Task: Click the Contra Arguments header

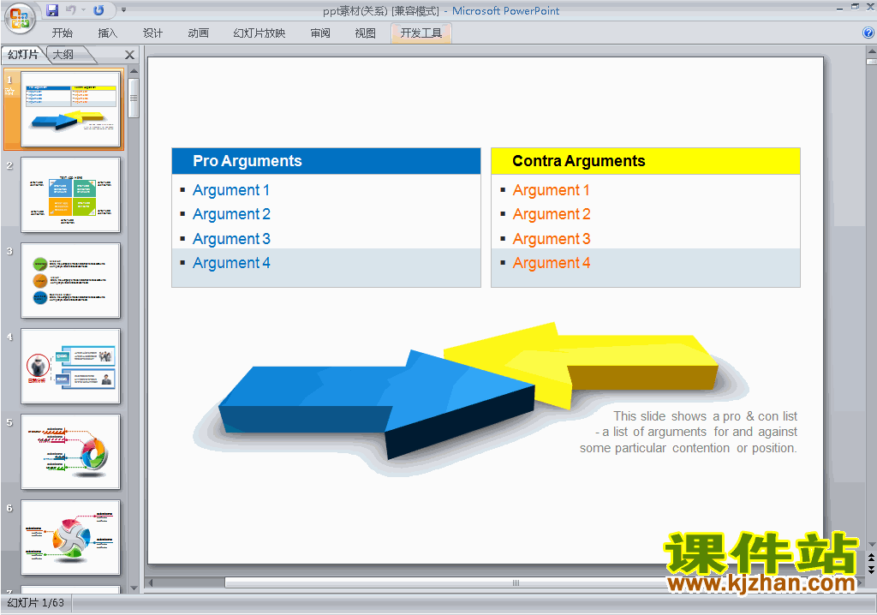Action: tap(646, 161)
